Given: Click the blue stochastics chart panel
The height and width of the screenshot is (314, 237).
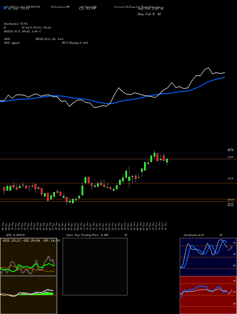Looking at the screenshot, I should pos(208,257).
